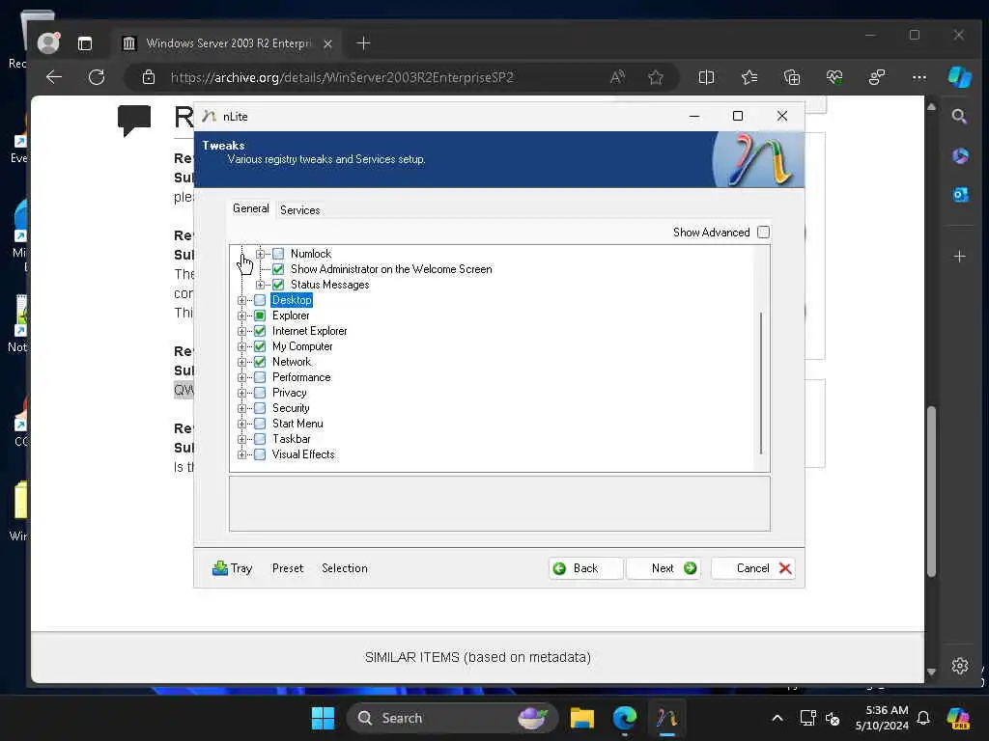
Task: Switch to the Services tab
Action: click(299, 209)
